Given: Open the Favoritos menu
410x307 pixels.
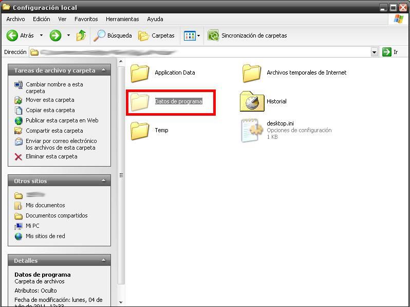Looking at the screenshot, I should point(86,19).
